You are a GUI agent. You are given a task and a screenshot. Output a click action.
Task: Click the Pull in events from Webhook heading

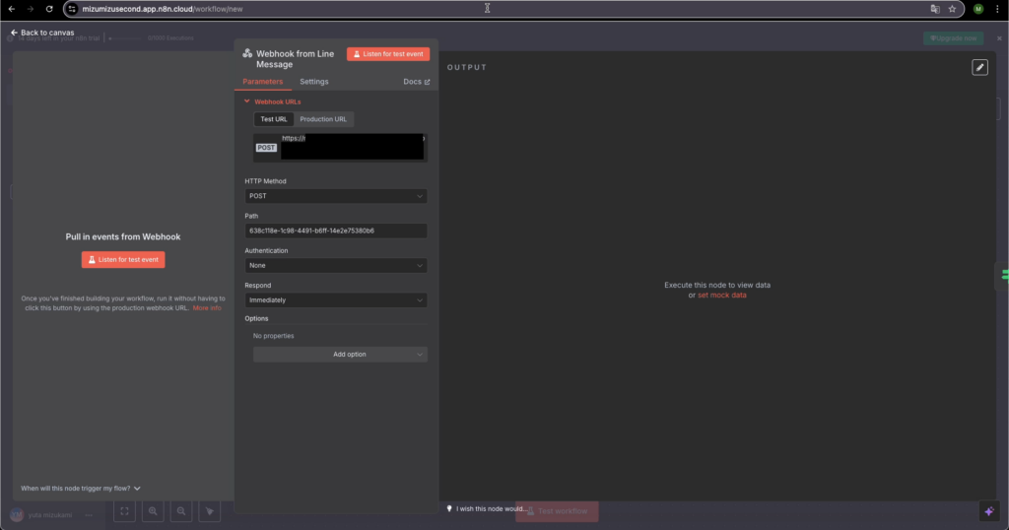pyautogui.click(x=123, y=236)
